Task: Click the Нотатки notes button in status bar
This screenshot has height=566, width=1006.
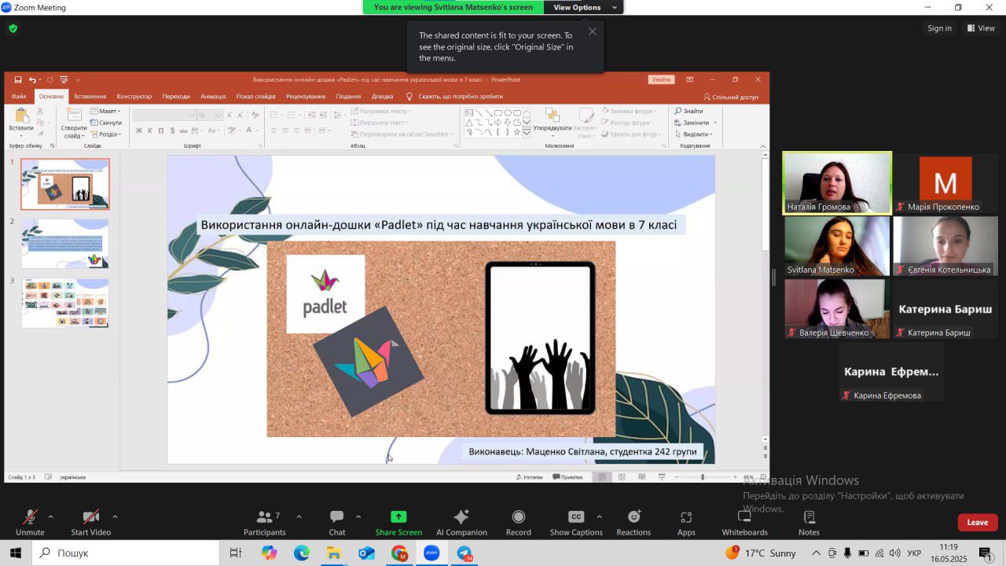Action: [x=530, y=477]
